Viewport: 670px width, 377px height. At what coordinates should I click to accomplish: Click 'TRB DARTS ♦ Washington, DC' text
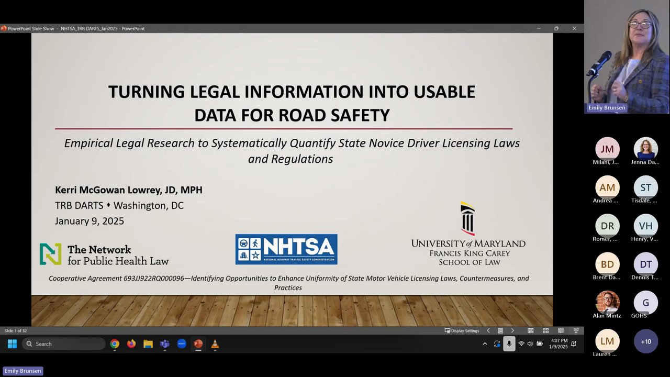[x=119, y=205]
